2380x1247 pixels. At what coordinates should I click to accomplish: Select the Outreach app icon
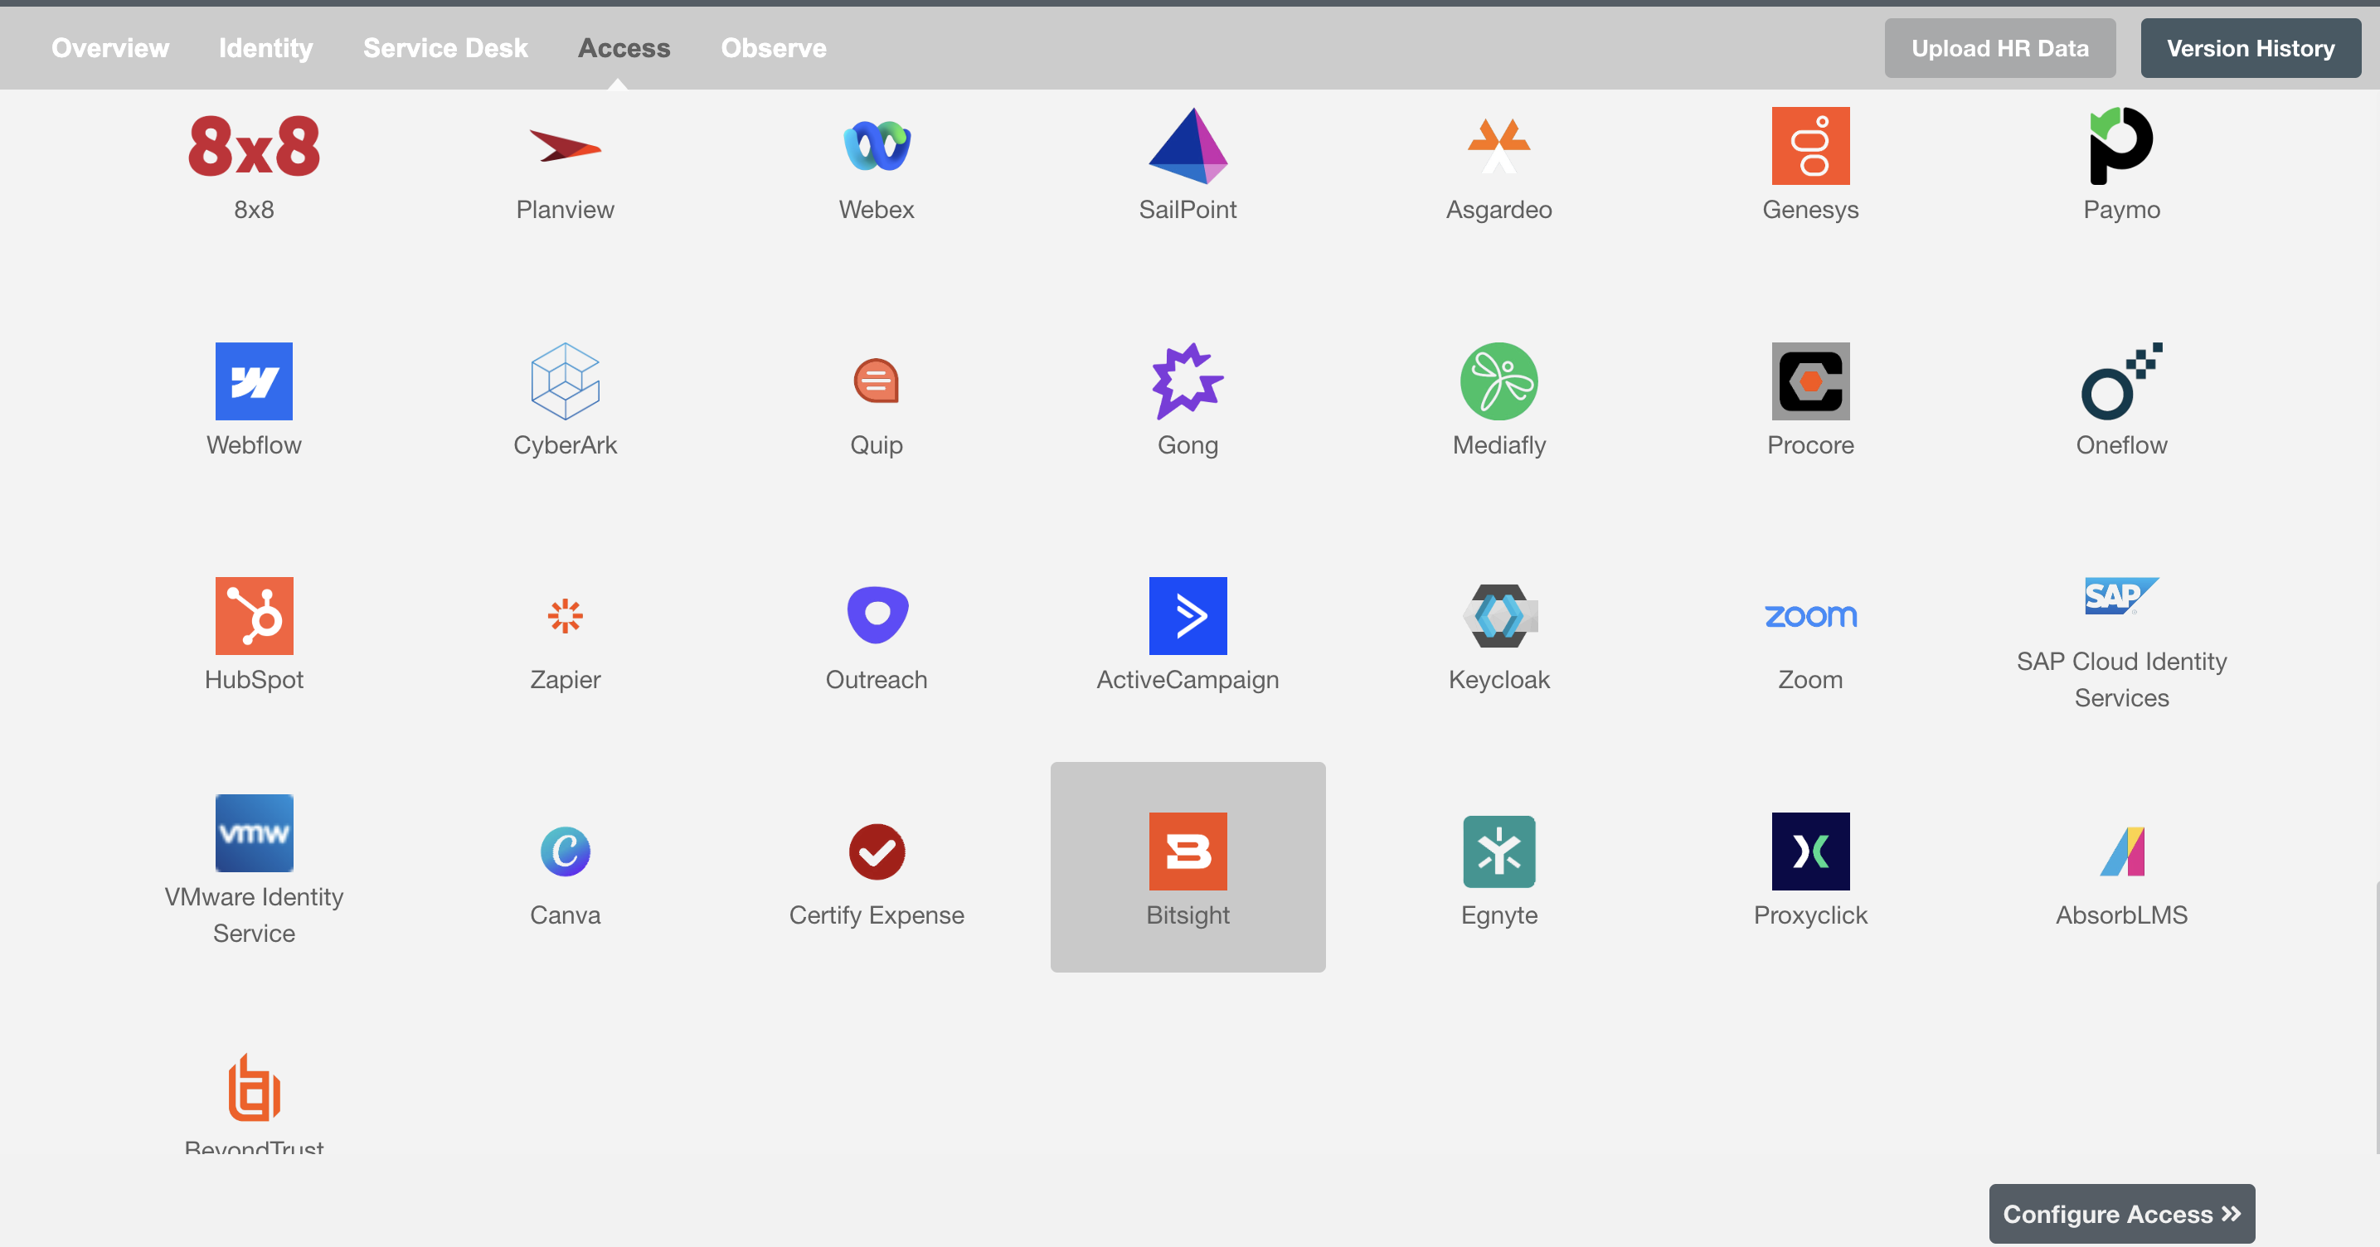(x=876, y=616)
